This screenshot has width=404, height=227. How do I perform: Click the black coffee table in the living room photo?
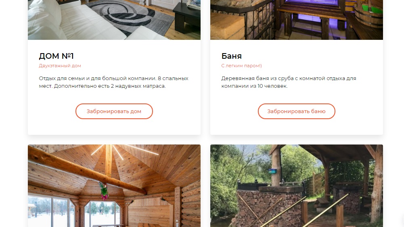[x=186, y=18]
